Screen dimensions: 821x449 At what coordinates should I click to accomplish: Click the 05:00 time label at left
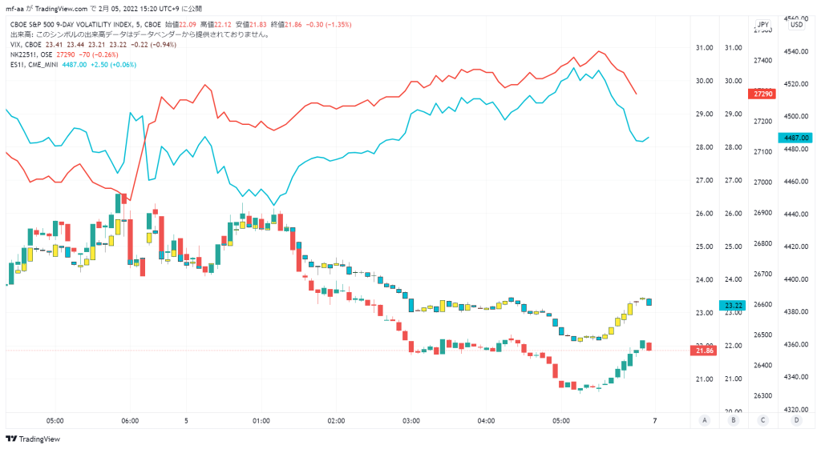click(x=55, y=421)
